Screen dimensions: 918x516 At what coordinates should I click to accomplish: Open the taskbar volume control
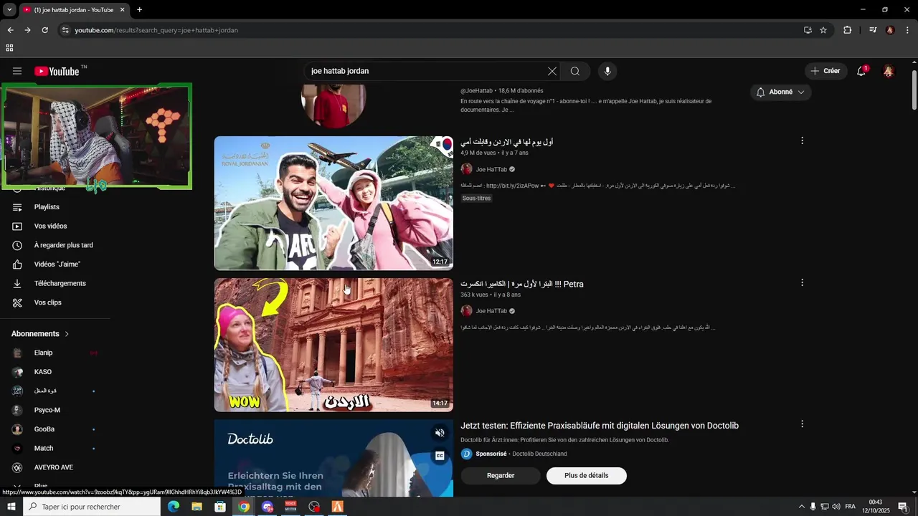pyautogui.click(x=836, y=507)
